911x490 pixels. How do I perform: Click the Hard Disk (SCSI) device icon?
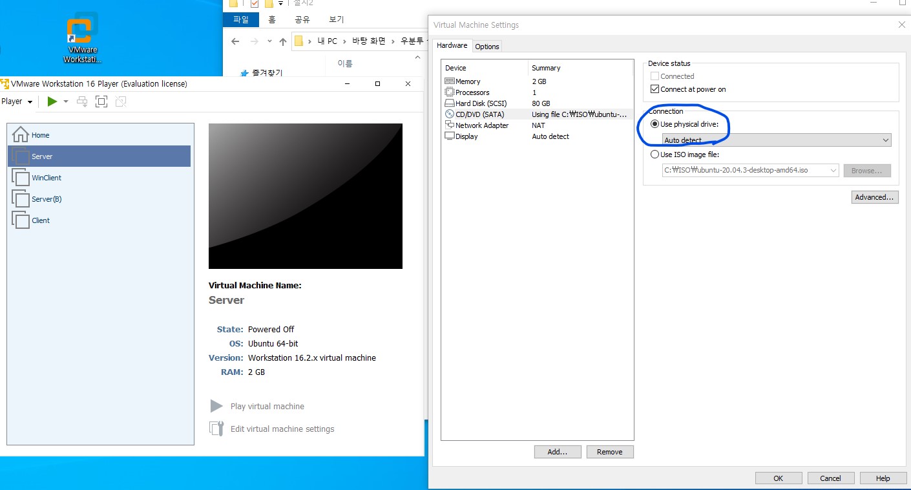point(450,103)
